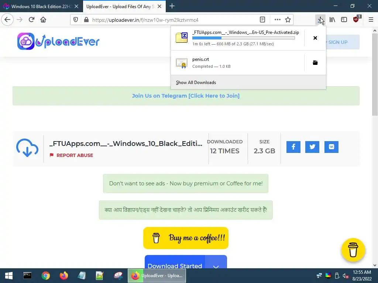
Task: Click the page vertical scrollbar thumb
Action: [x=375, y=74]
